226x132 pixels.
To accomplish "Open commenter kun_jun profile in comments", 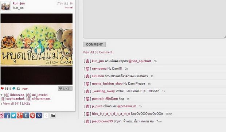I will click(x=98, y=61).
